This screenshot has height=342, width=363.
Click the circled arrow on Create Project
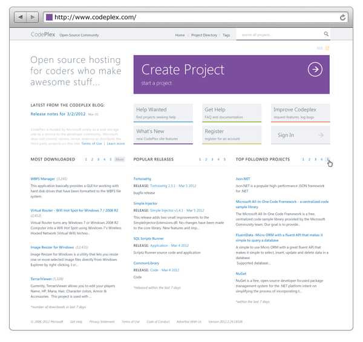tap(315, 70)
